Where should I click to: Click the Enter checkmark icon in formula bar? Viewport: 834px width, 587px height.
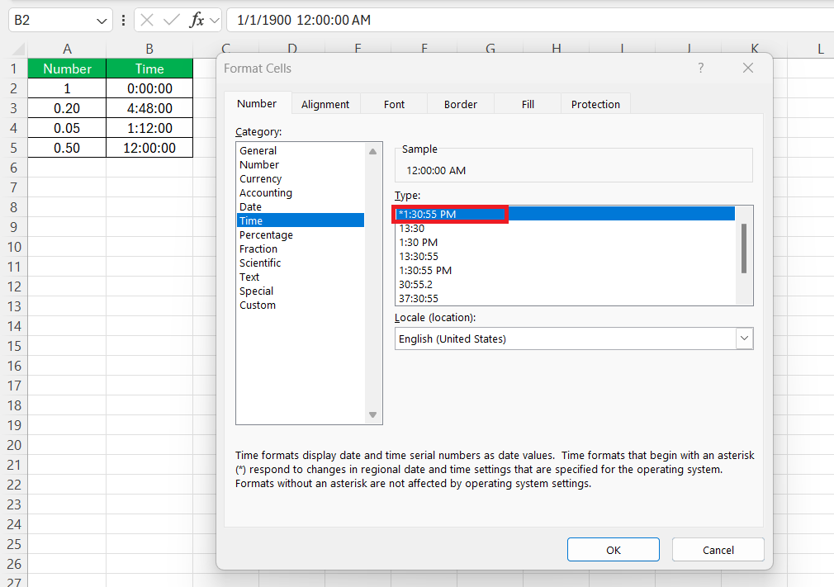(x=171, y=20)
